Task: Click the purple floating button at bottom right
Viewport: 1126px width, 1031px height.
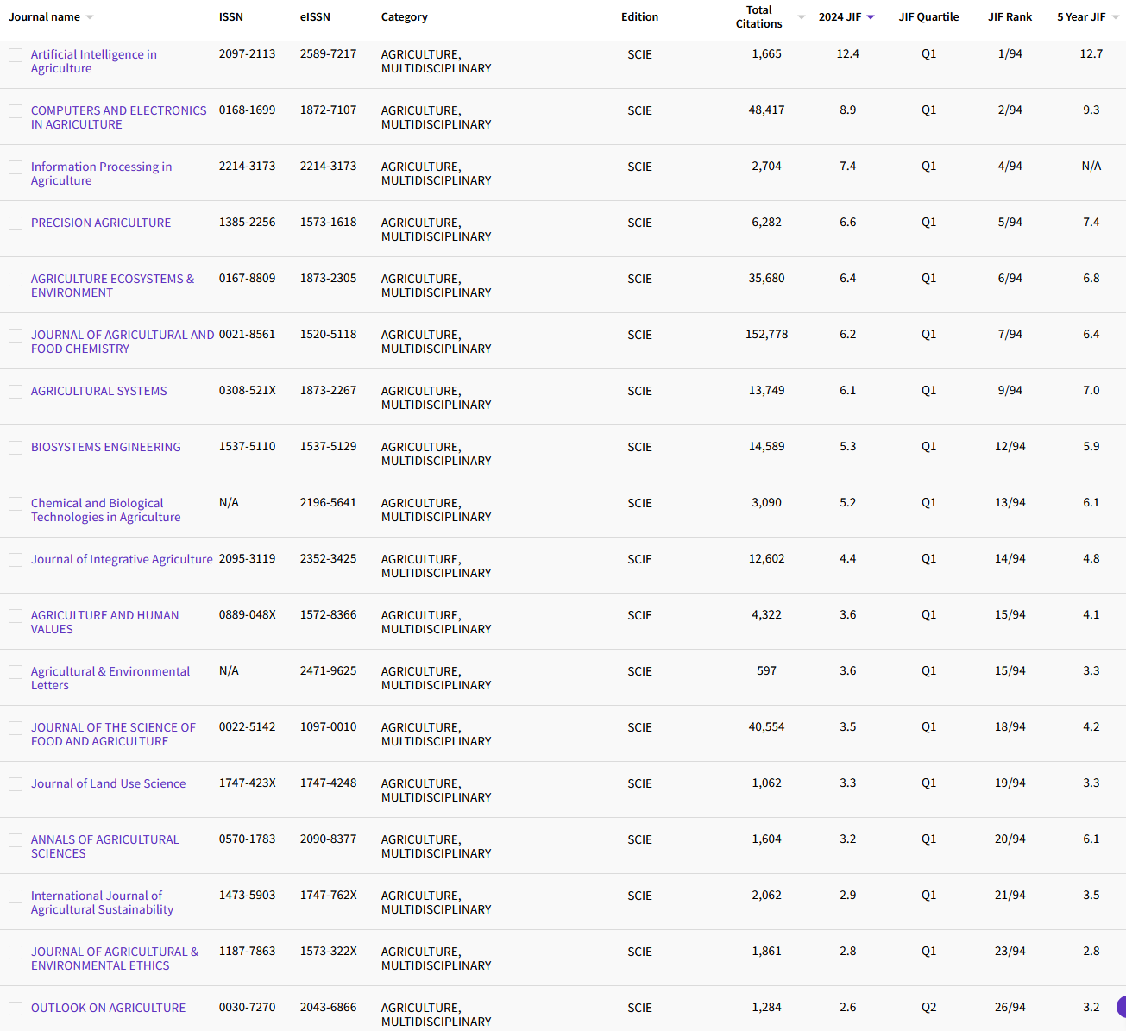Action: point(1121,1006)
